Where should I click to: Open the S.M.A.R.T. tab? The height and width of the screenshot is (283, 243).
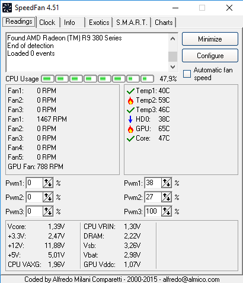[x=132, y=23]
